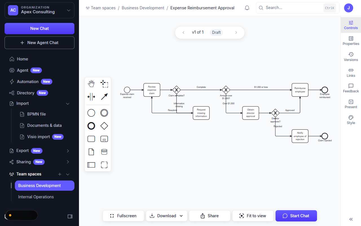Screen dimensions: 361x226
Task: Select the lasso selection tool
Action: pyautogui.click(x=104, y=84)
